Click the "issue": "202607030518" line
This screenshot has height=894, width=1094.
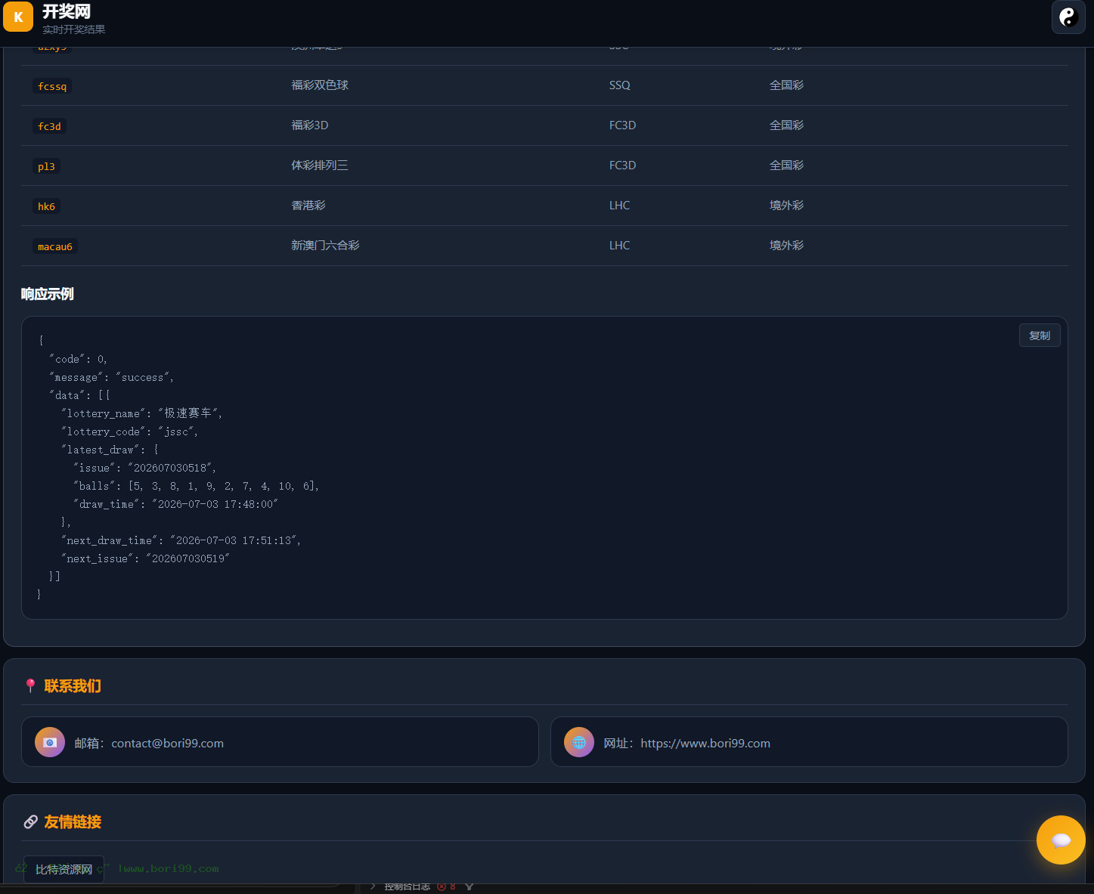click(144, 468)
